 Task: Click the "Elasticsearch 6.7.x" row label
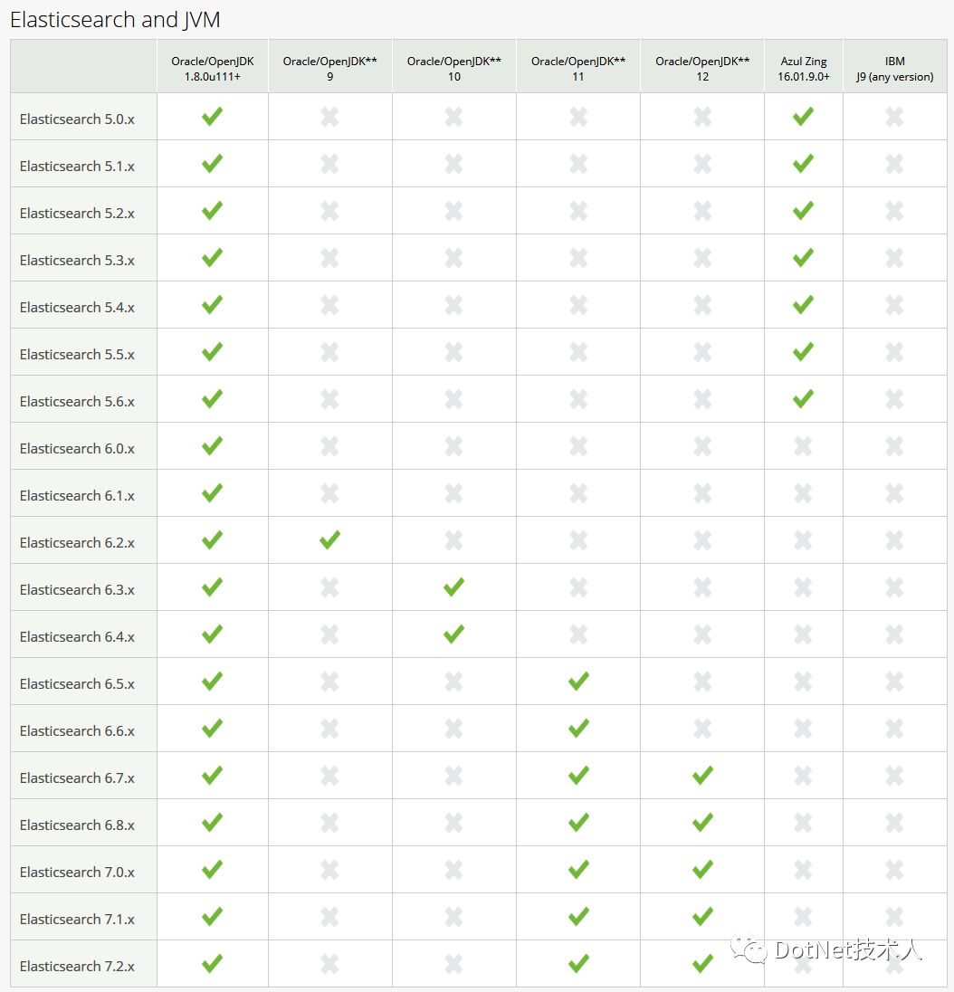[x=77, y=777]
